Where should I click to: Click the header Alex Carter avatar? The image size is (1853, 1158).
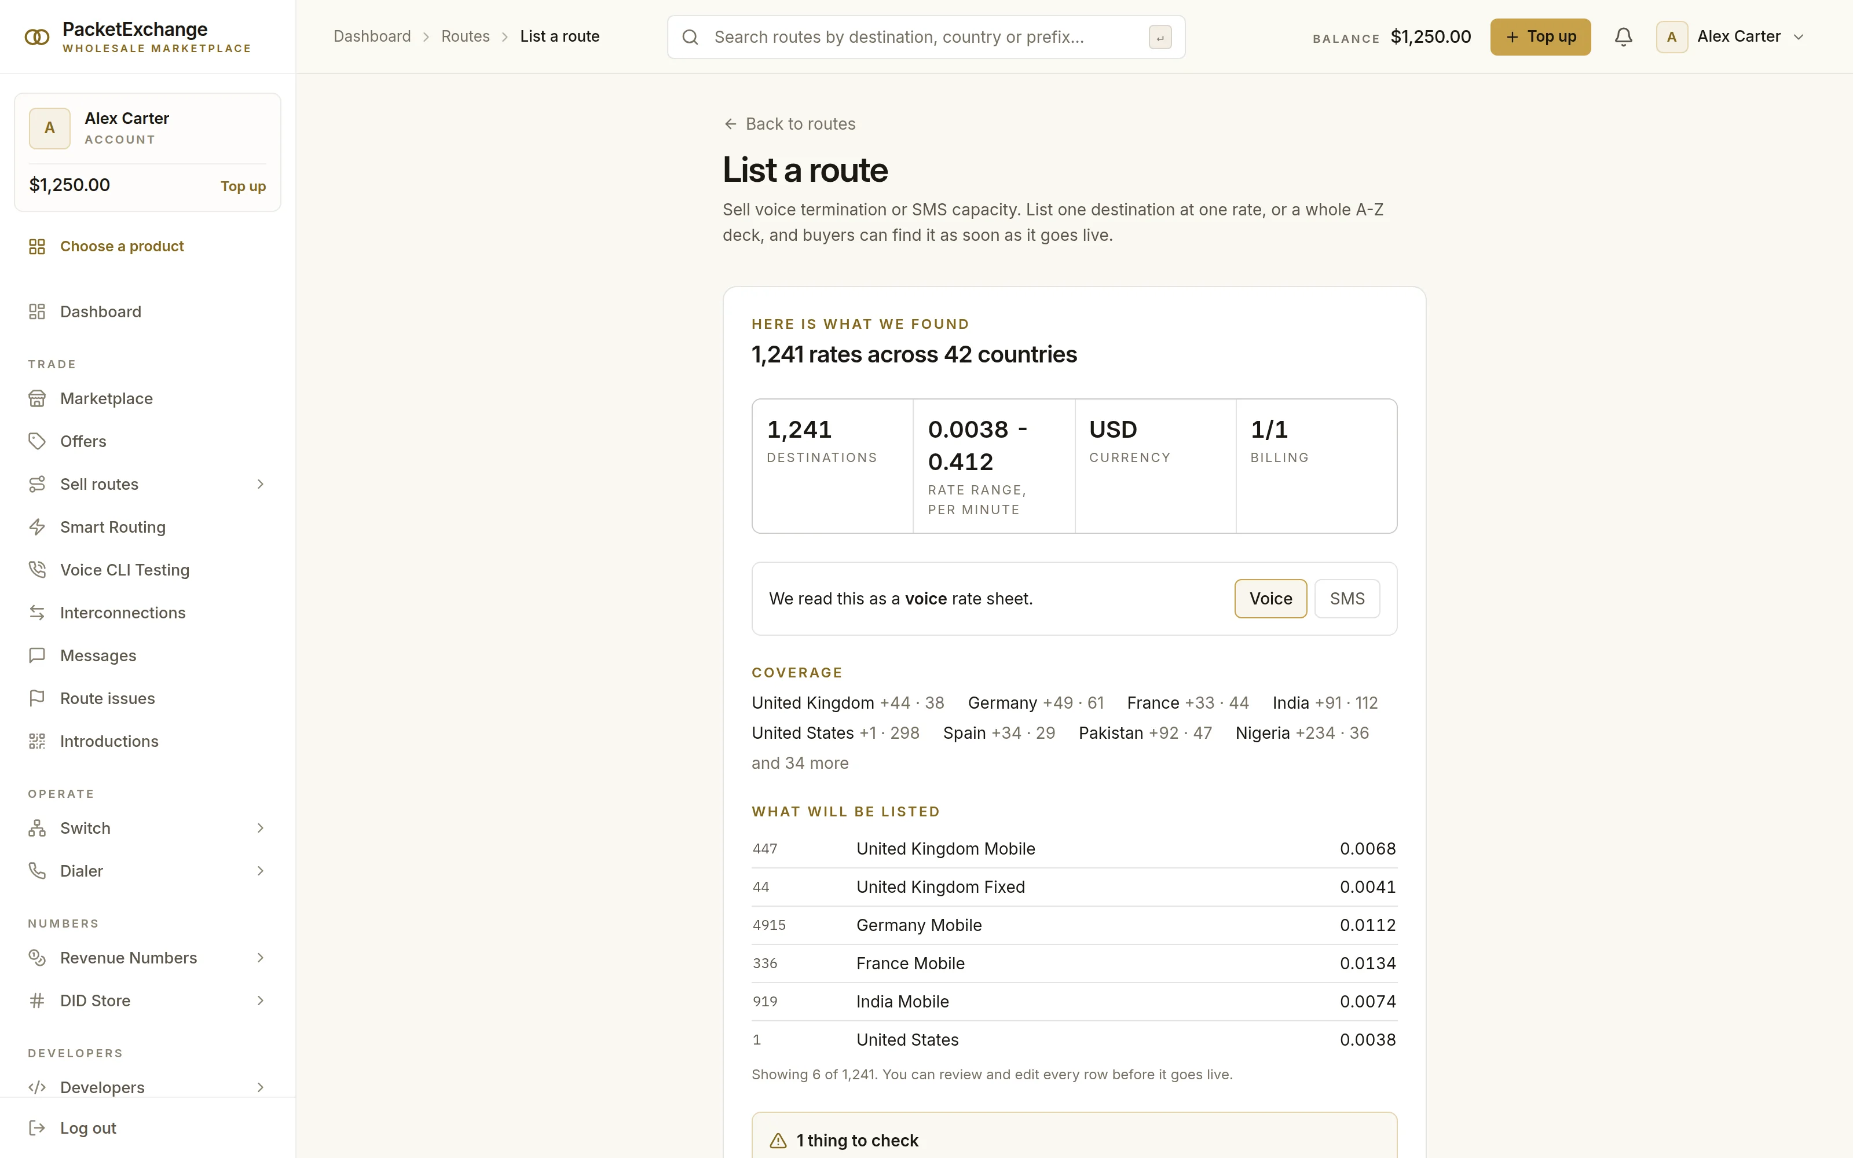point(1672,36)
